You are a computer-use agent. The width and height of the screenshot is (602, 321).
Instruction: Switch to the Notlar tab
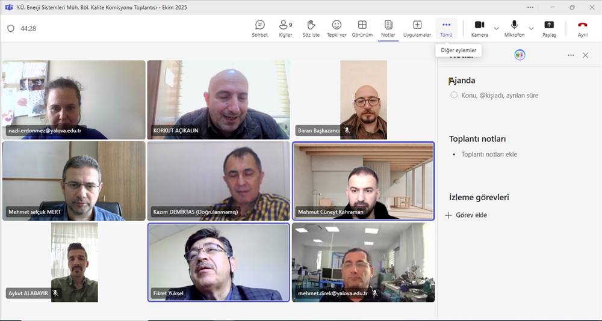(x=388, y=28)
